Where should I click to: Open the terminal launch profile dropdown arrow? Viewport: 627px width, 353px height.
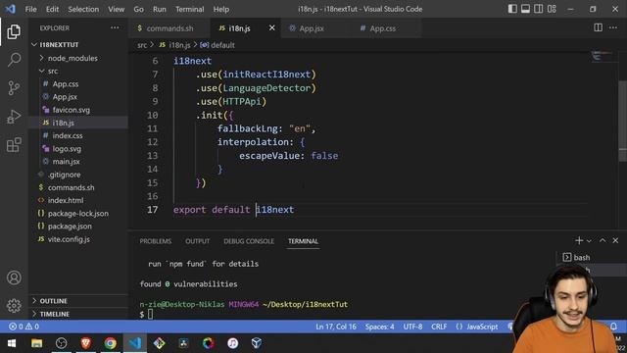pyautogui.click(x=589, y=241)
